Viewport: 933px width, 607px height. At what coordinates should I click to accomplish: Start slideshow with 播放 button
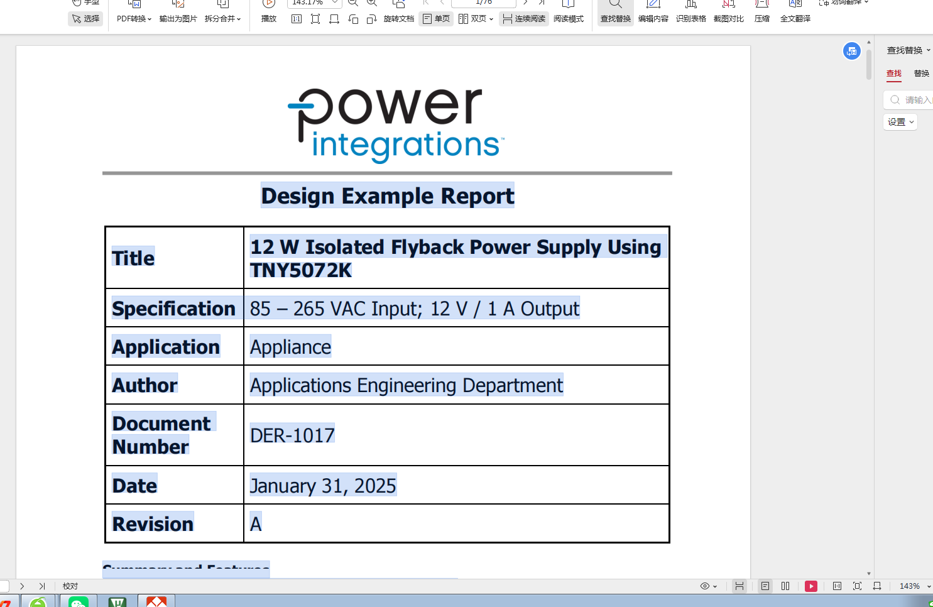pos(269,19)
